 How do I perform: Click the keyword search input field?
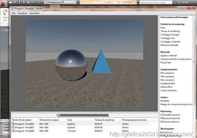tap(156, 3)
